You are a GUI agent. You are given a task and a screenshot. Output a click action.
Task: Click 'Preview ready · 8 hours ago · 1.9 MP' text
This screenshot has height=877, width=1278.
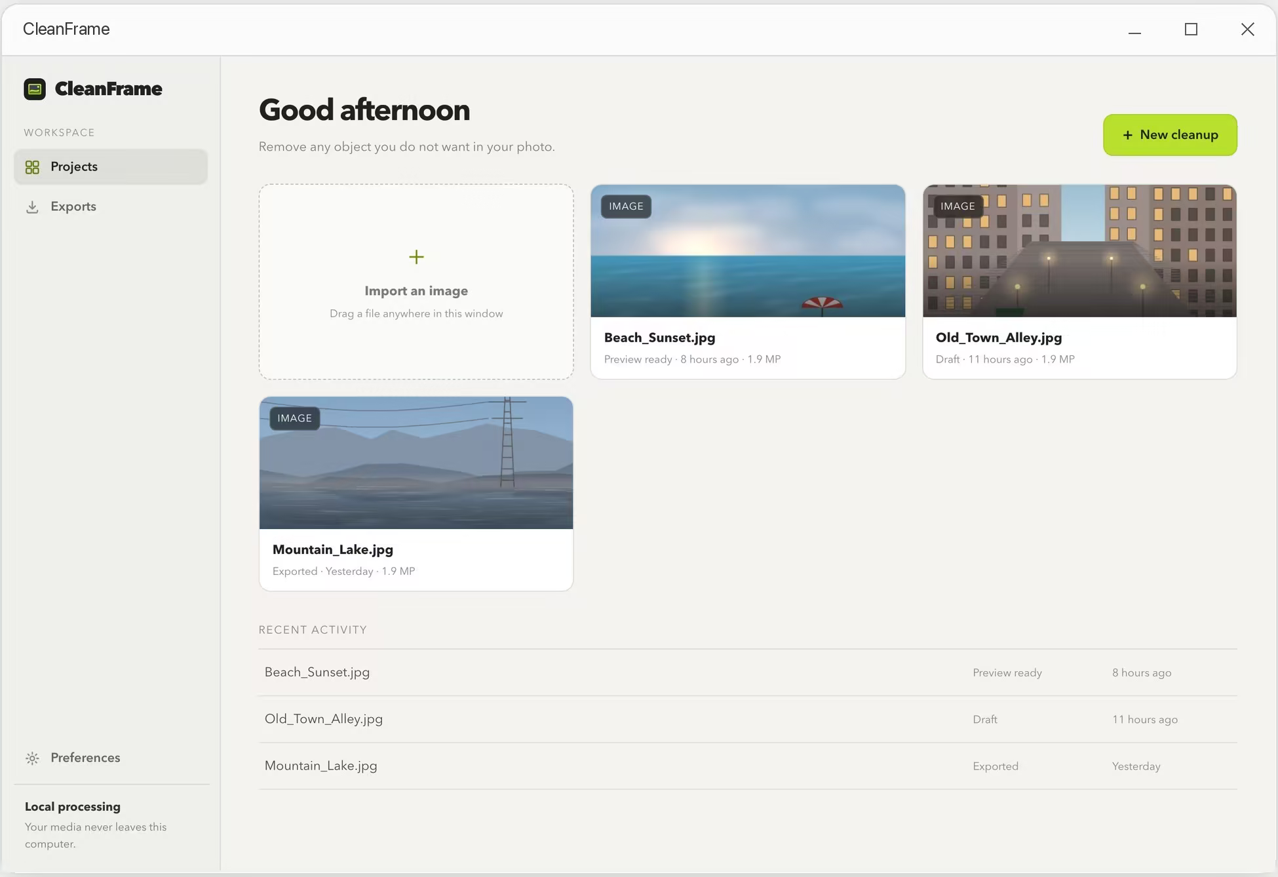692,359
